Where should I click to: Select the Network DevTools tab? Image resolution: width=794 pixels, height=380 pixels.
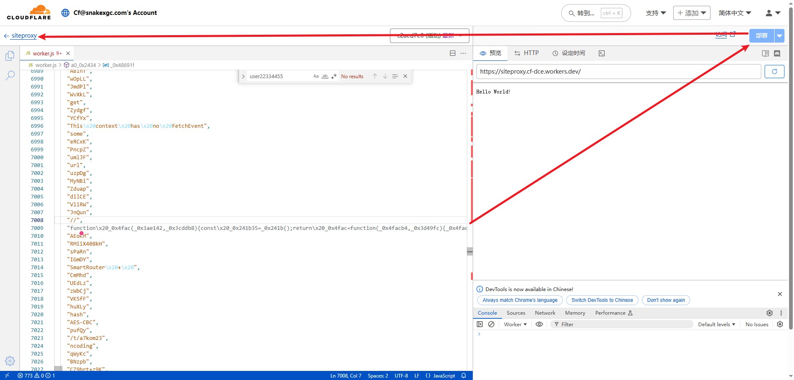545,313
